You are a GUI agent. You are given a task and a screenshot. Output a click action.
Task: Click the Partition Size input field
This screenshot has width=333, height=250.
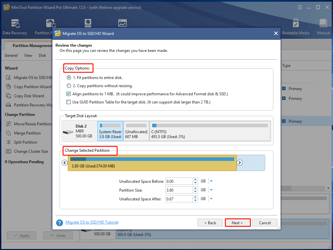click(179, 190)
